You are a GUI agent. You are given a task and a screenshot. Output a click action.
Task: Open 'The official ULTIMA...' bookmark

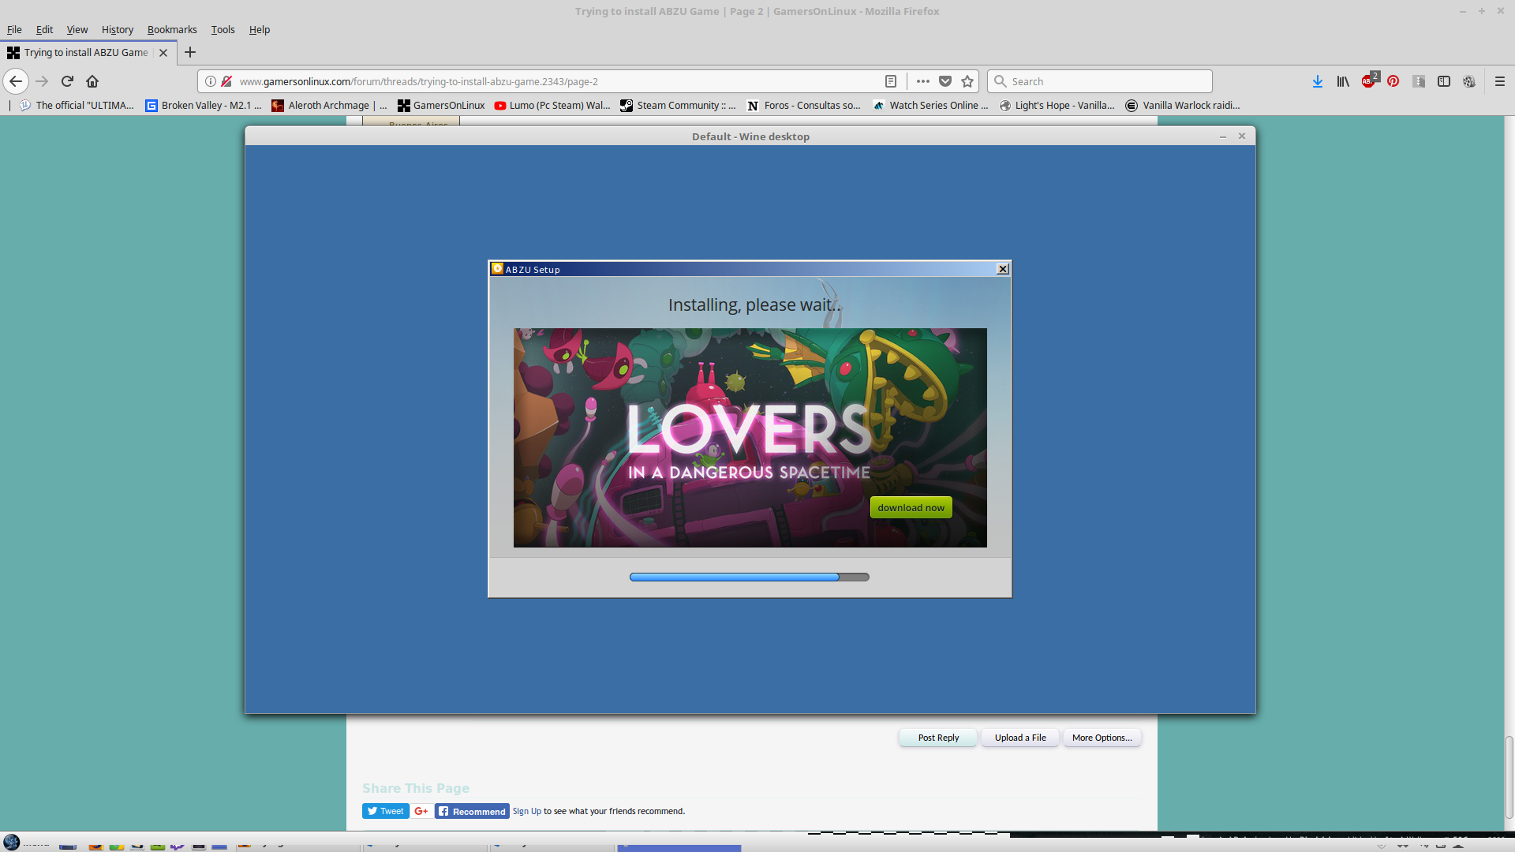point(77,105)
